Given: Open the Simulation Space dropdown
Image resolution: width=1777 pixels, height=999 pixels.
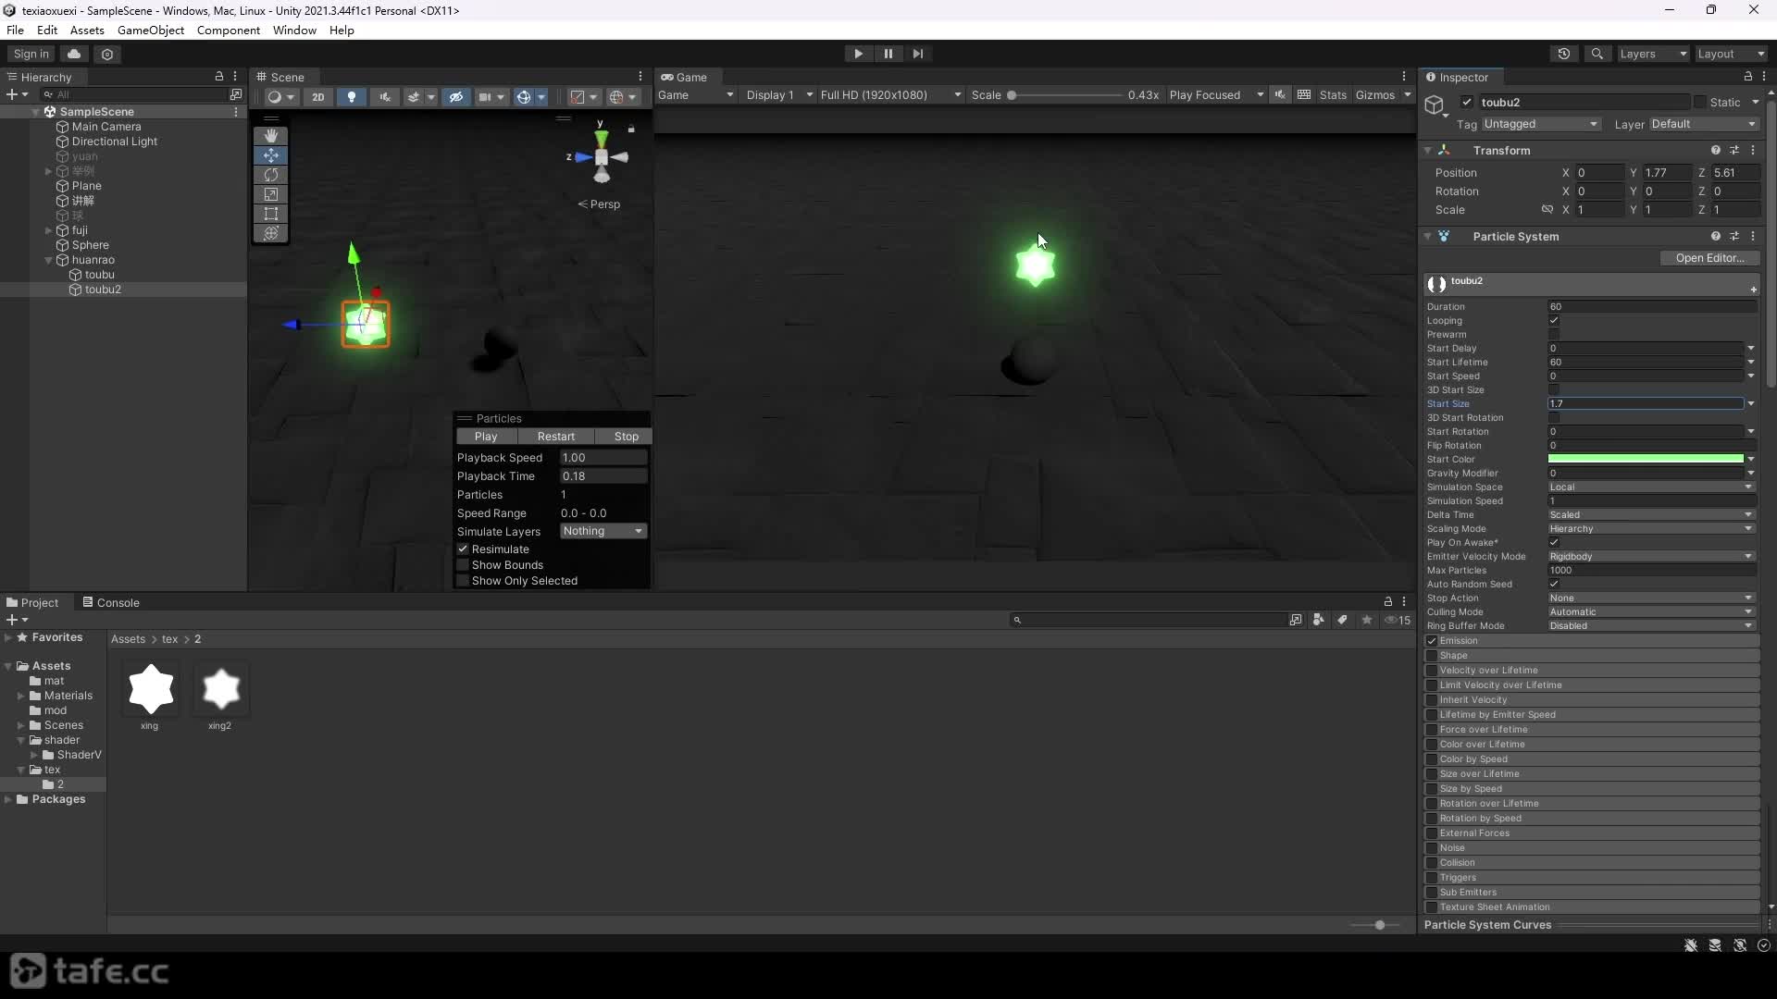Looking at the screenshot, I should 1651,487.
